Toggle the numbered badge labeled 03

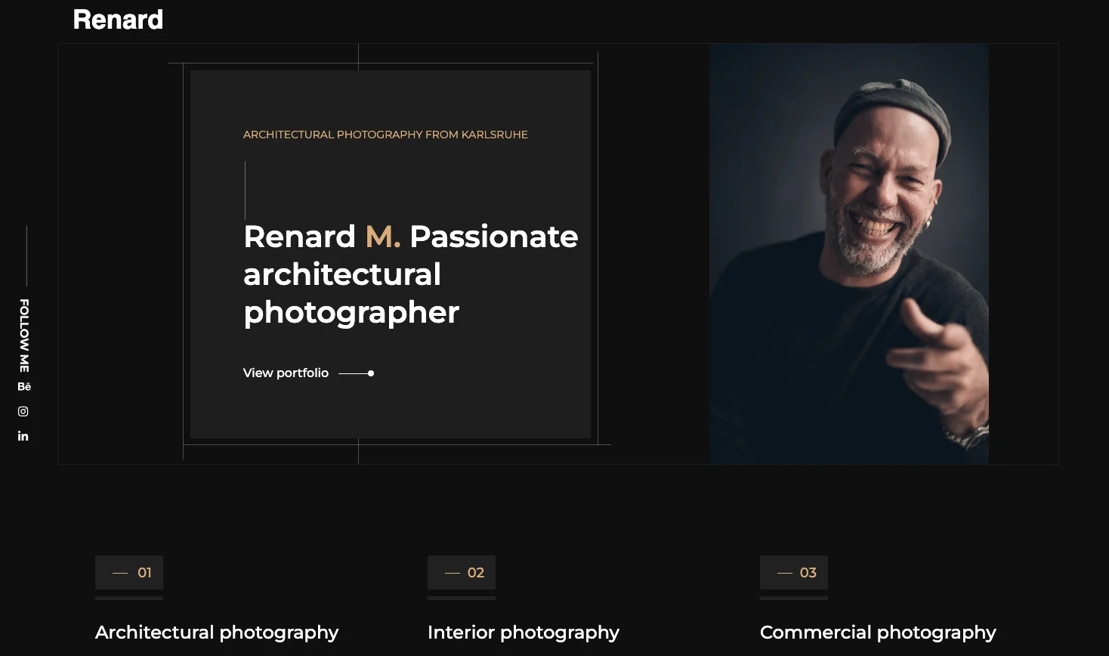coord(794,572)
